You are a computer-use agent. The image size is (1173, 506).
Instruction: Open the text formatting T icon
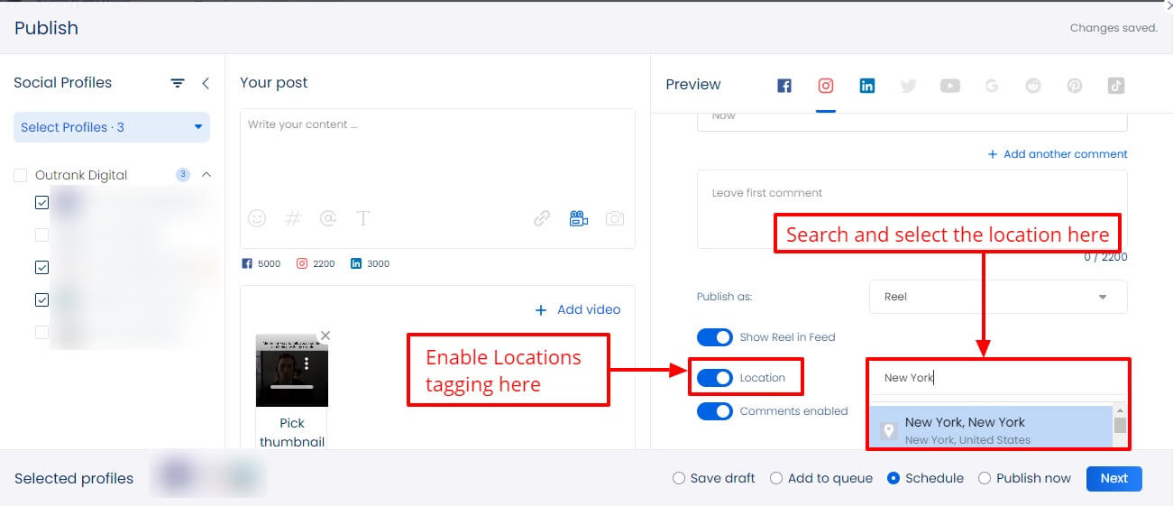point(363,218)
